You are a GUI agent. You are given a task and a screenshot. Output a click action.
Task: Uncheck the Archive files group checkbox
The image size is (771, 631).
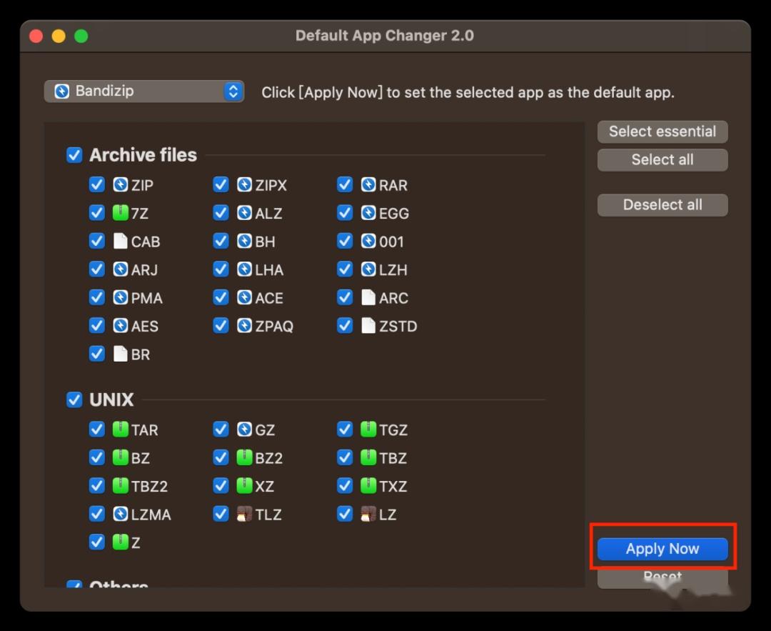[x=74, y=155]
